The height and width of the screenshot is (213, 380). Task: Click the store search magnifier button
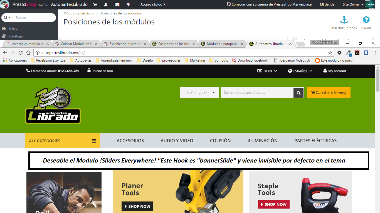click(298, 93)
